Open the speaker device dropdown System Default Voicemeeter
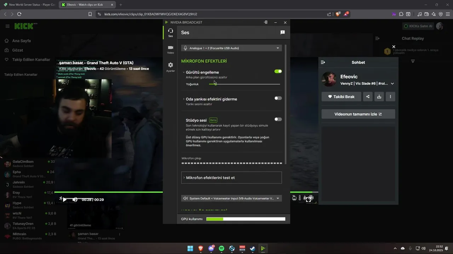Viewport: 453px width, 254px height. [231, 198]
